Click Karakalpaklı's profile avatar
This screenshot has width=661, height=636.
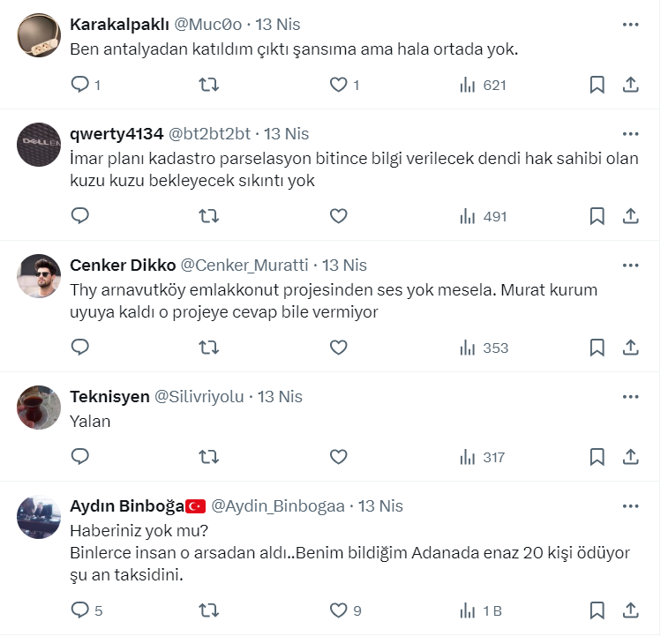(x=39, y=35)
